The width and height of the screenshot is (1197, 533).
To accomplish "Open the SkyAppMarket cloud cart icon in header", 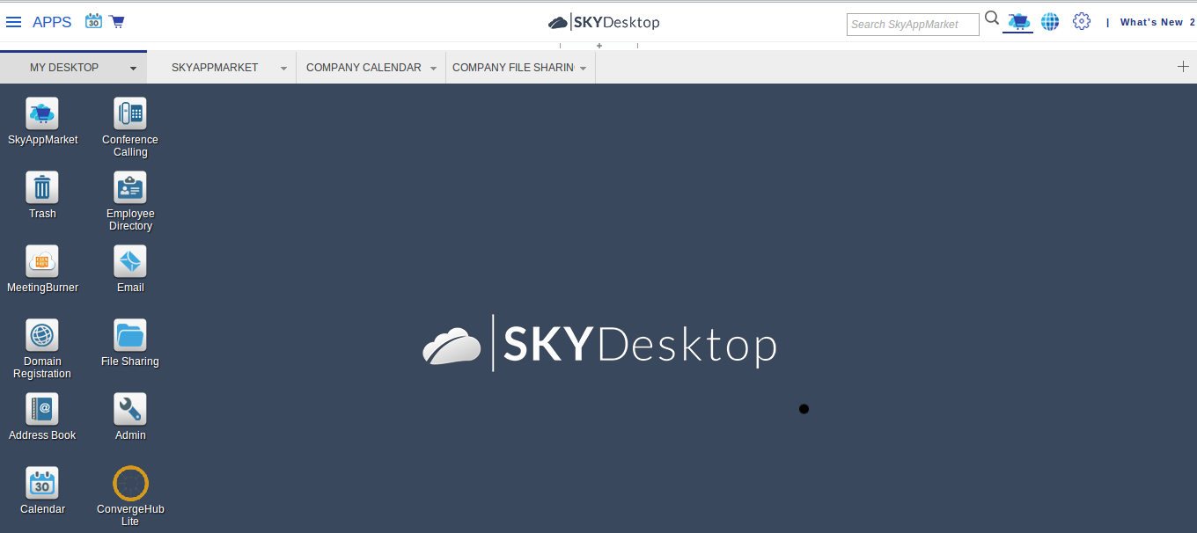I will [1018, 21].
